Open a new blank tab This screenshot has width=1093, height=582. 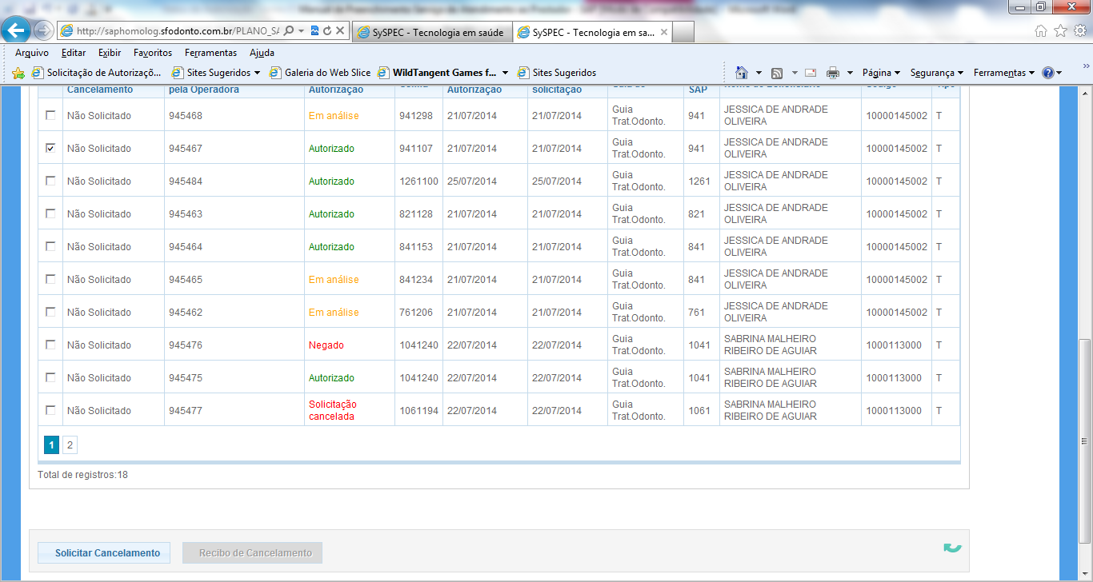[683, 33]
